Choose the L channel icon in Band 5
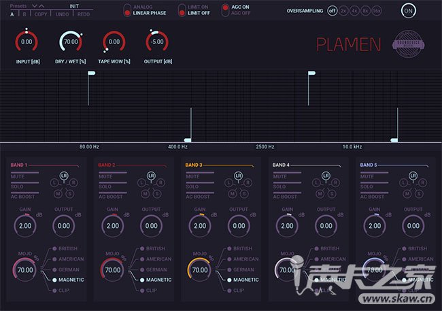This screenshot has height=311, width=442. pos(403,182)
